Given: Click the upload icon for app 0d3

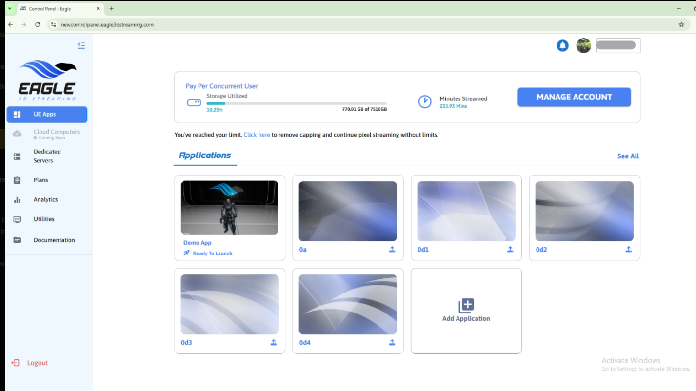Looking at the screenshot, I should click(x=274, y=343).
